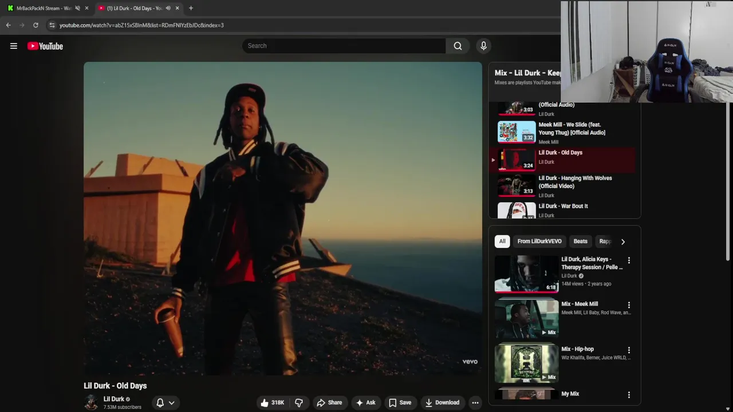Click the browser back arrow
Screen dimensions: 733x412
pos(8,25)
